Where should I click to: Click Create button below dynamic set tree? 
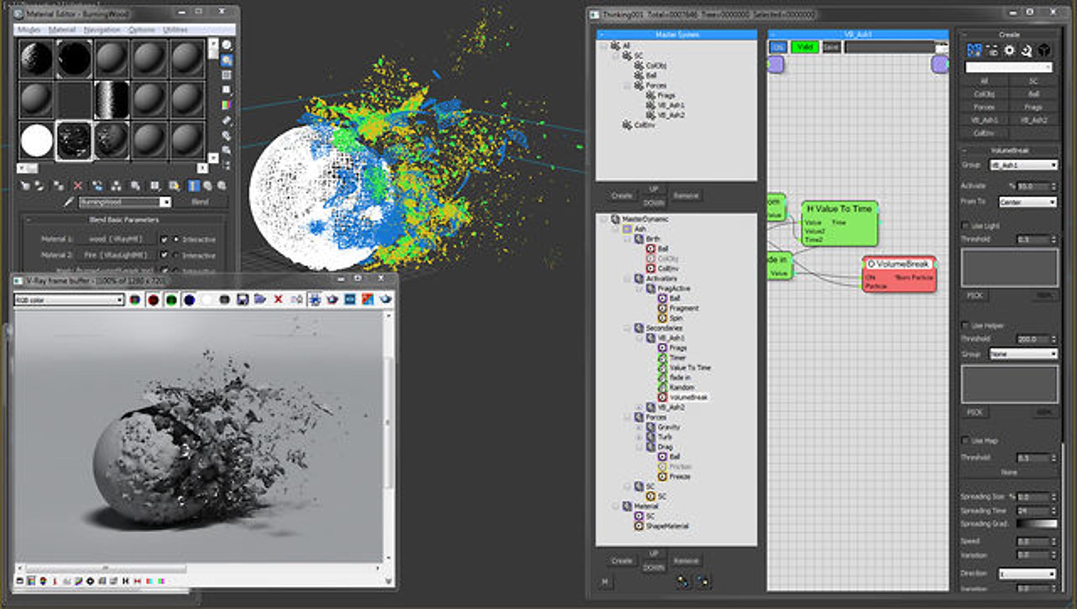coord(622,561)
